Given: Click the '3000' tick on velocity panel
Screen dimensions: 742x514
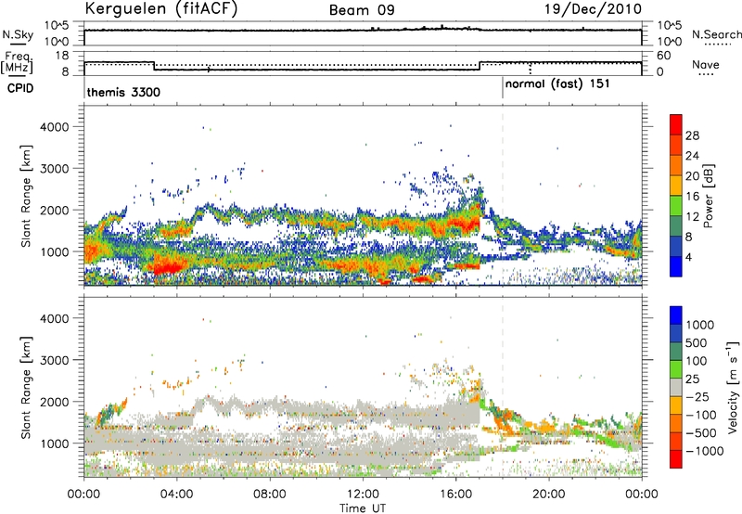Looking at the screenshot, I should [55, 360].
